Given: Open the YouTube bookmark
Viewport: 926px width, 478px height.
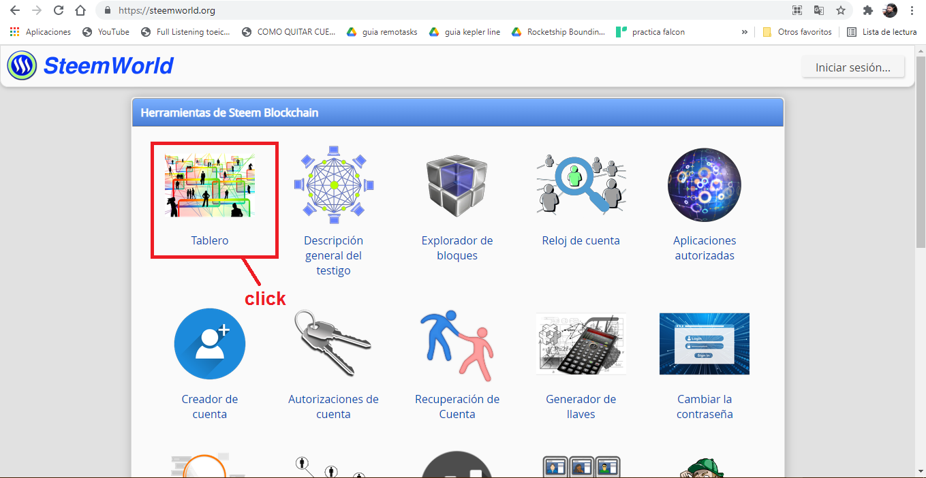Looking at the screenshot, I should [106, 32].
